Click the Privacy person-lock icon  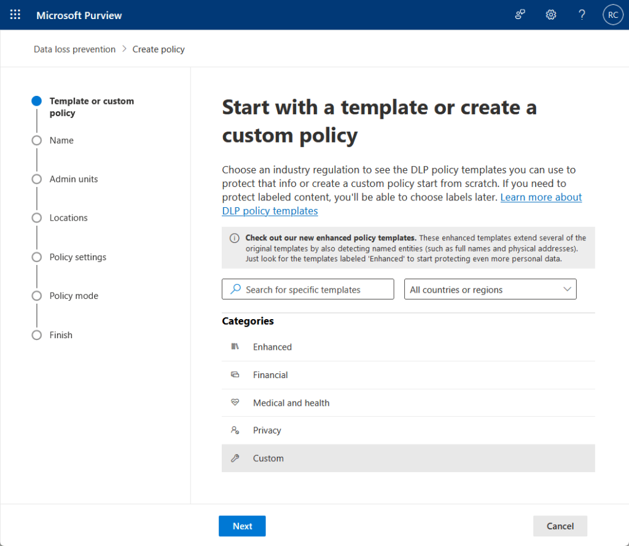pos(235,430)
